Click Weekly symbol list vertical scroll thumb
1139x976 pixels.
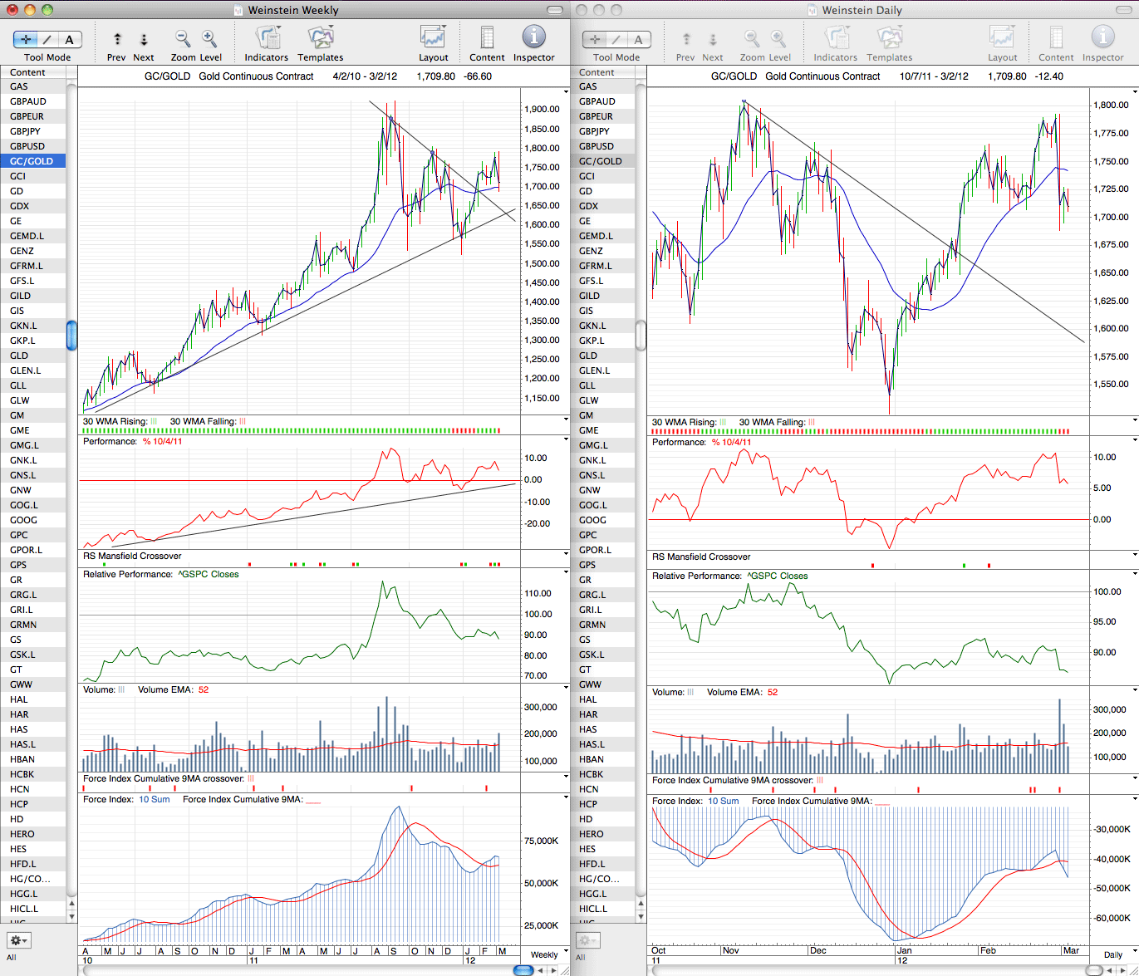point(71,336)
